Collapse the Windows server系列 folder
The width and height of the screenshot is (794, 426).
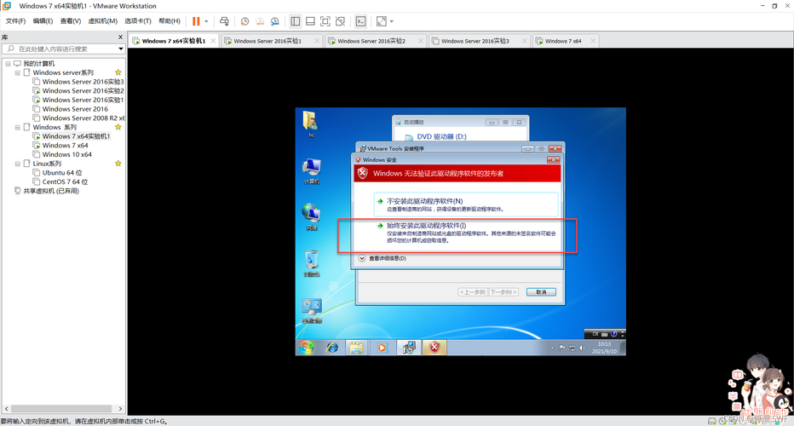[17, 73]
